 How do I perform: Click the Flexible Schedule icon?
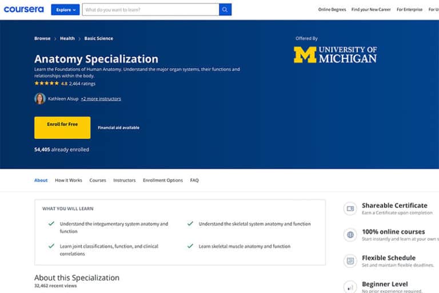[x=350, y=261]
